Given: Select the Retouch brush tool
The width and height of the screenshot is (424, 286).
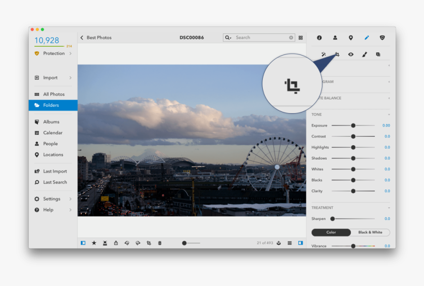Looking at the screenshot, I should pyautogui.click(x=364, y=54).
